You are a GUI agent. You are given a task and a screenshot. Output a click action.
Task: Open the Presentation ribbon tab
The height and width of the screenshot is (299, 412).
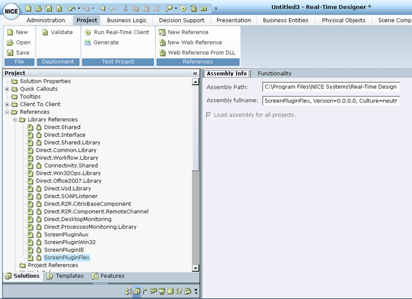click(234, 20)
